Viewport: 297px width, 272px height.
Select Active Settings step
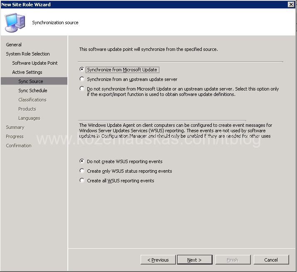point(27,72)
